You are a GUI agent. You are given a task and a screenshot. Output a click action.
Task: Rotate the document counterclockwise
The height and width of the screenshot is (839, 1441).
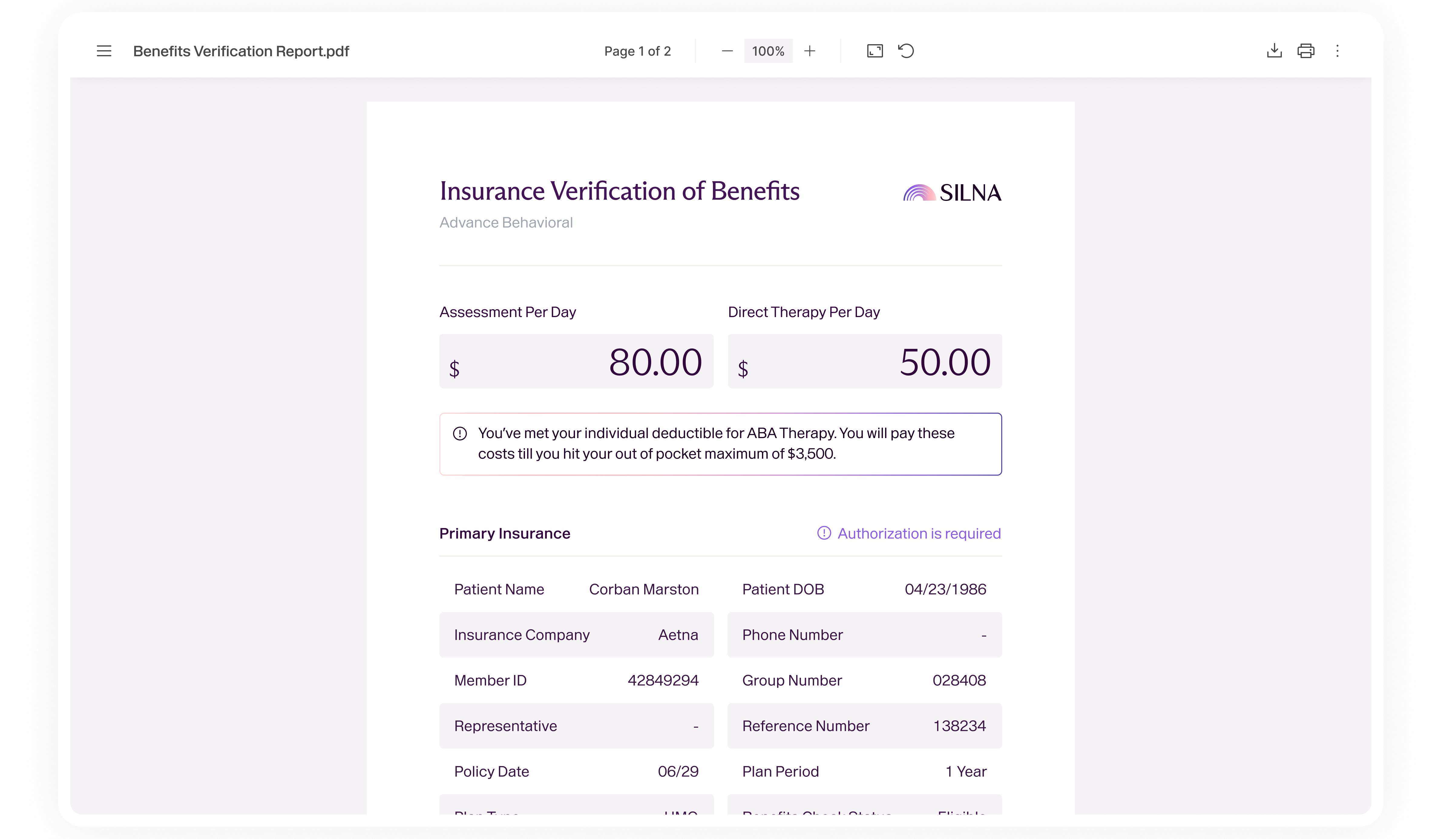point(906,51)
